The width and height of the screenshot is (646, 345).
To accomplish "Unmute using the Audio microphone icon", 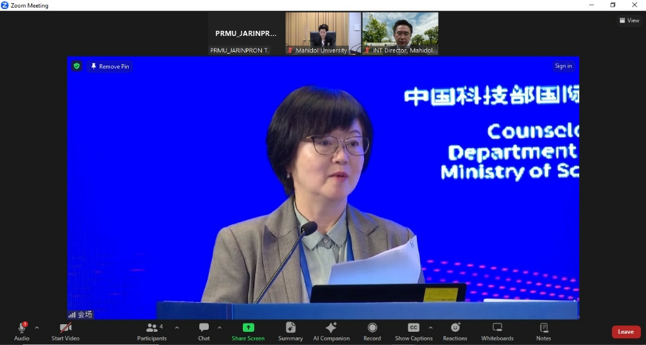I will coord(22,328).
